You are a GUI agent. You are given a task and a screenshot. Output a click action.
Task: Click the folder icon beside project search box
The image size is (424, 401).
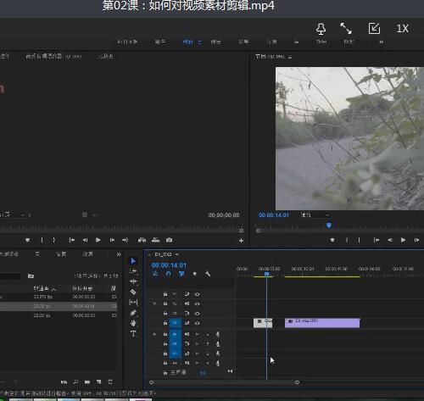point(31,276)
